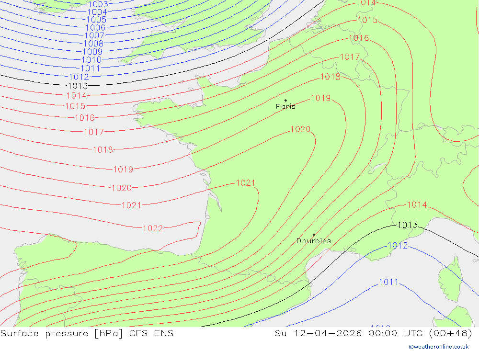Click the 1022 isobar label in Bay of Biscay
This screenshot has height=351, width=479.
(x=153, y=228)
